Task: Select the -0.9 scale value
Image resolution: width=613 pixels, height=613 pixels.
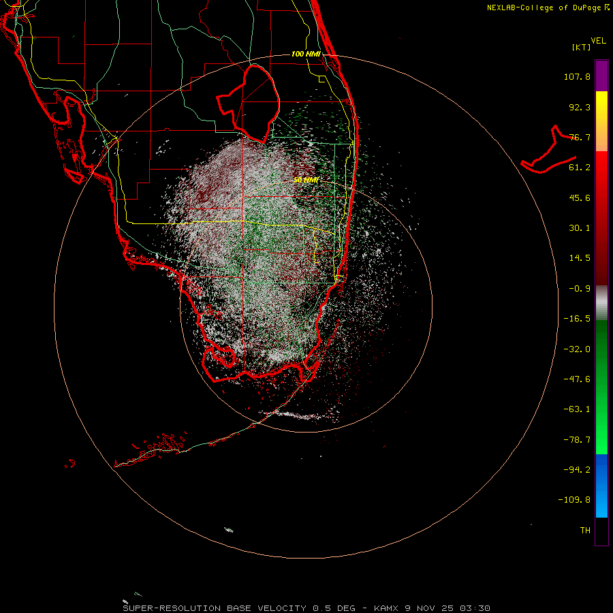Action: 580,289
